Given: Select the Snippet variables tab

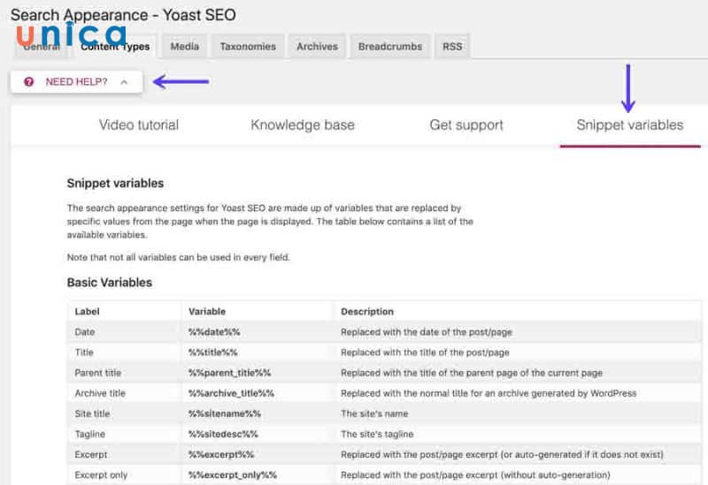Looking at the screenshot, I should click(630, 125).
